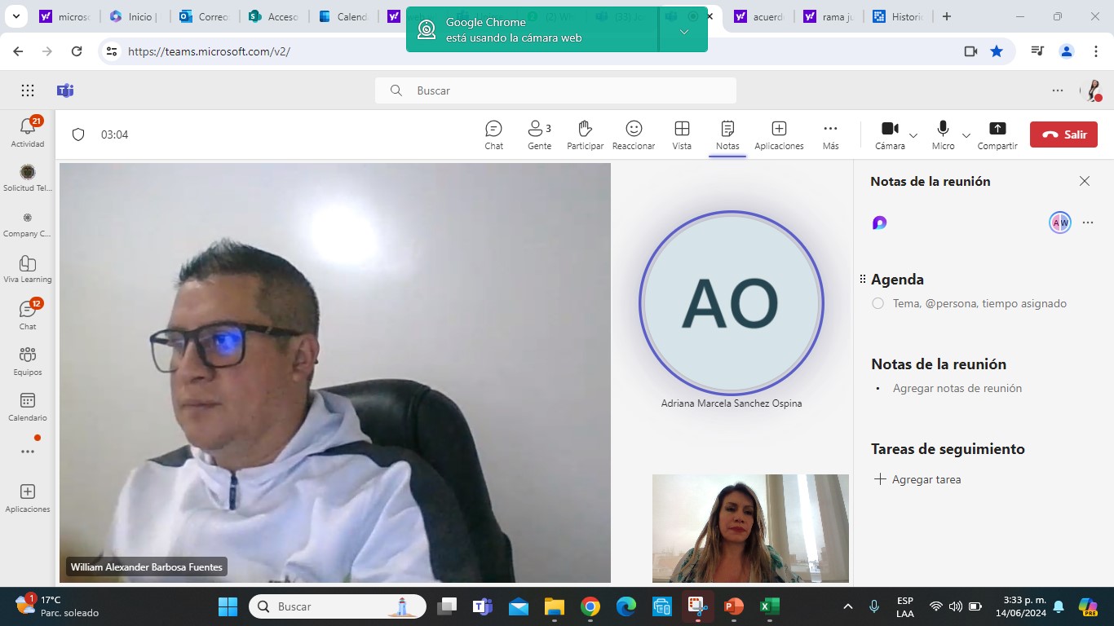Leave meeting with Salir button

click(x=1063, y=134)
